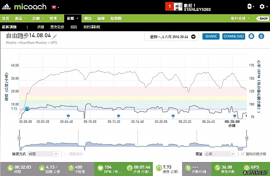Click the Mobile + HeartRate Monitor + GPS subtitle
Image resolution: width=270 pixels, height=176 pixels.
point(32,43)
